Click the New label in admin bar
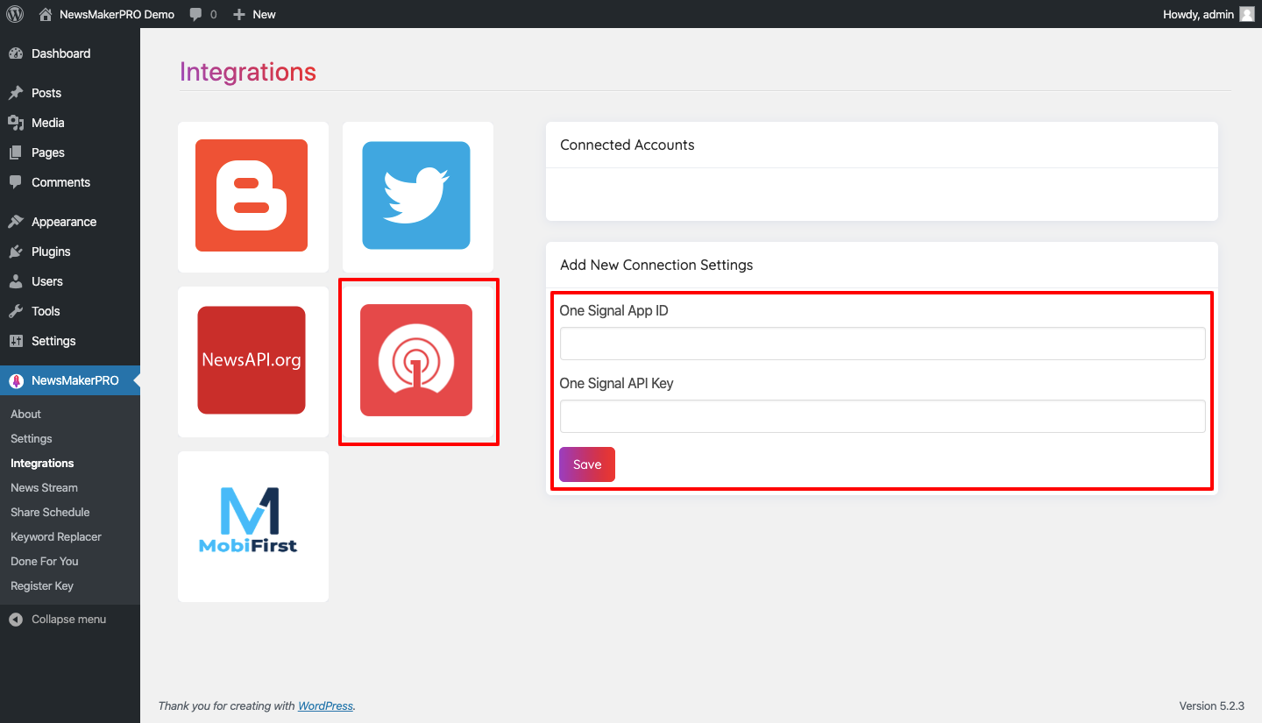This screenshot has height=723, width=1262. pos(264,14)
